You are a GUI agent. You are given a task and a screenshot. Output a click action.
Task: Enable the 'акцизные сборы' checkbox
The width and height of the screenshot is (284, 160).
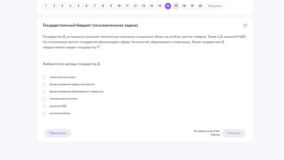45,114
